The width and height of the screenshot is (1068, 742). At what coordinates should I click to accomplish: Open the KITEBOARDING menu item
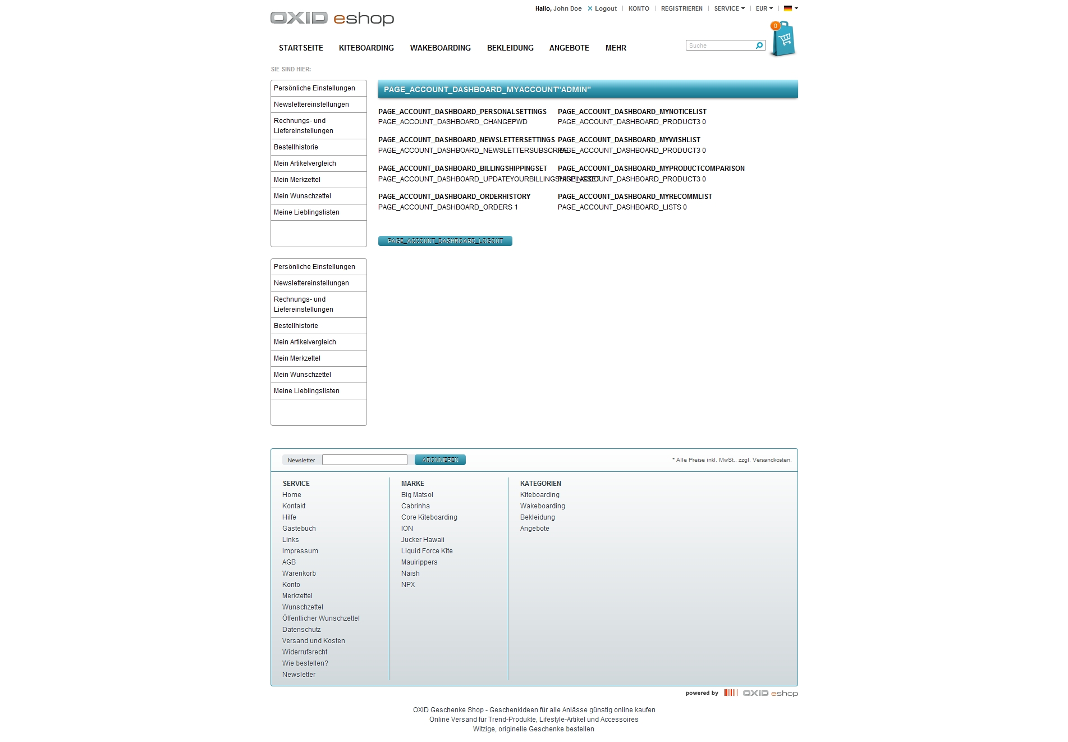[x=366, y=48]
